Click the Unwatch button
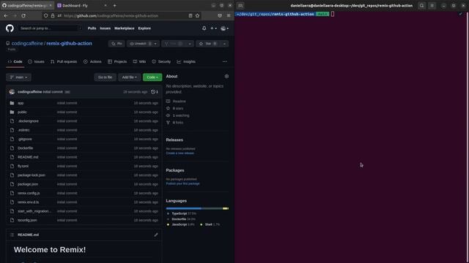The image size is (469, 263). click(x=140, y=44)
